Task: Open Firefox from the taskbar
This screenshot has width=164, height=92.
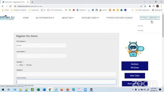Action: (x=62, y=89)
